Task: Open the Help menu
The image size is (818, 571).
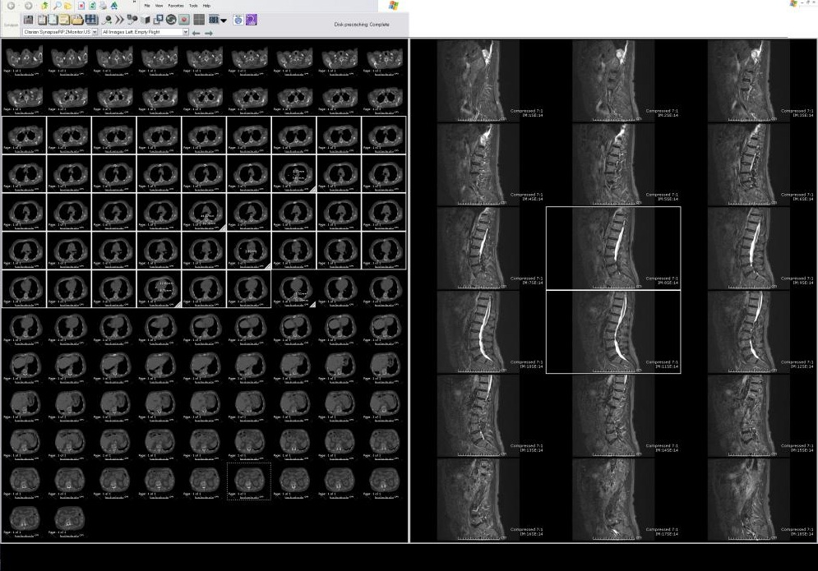Action: tap(206, 6)
